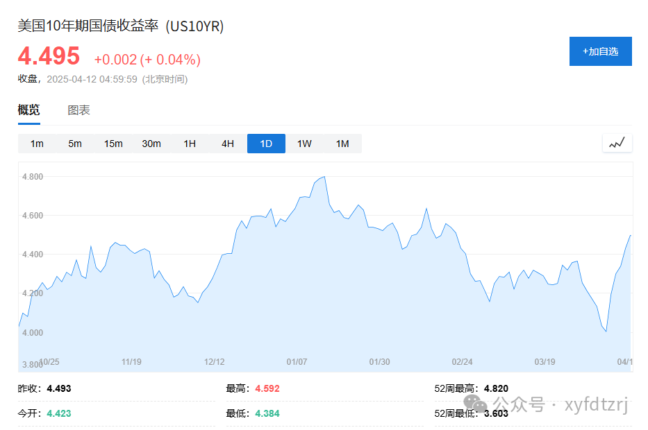Select the 4H interval button
The image size is (648, 430).
click(x=227, y=143)
